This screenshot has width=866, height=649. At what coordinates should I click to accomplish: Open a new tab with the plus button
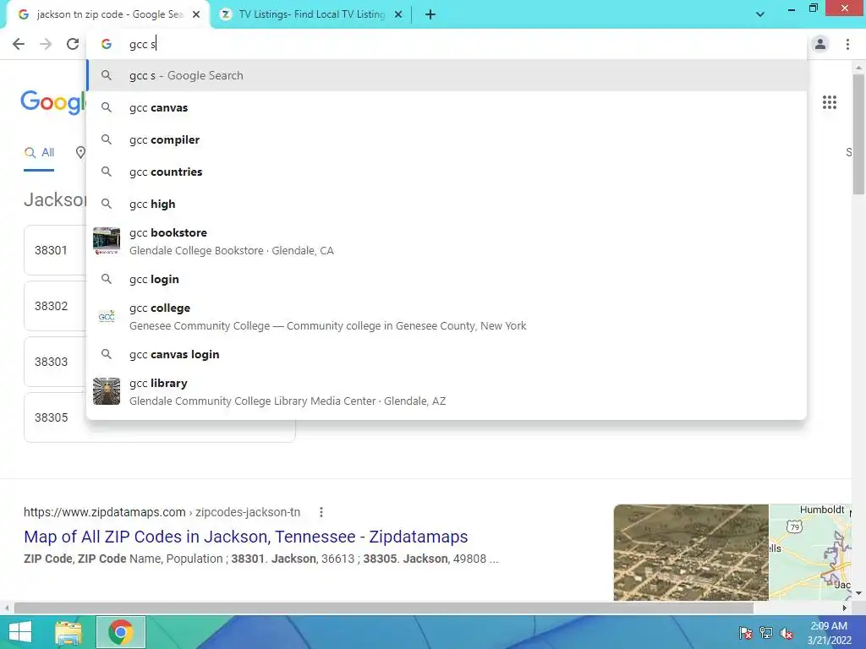pyautogui.click(x=430, y=15)
